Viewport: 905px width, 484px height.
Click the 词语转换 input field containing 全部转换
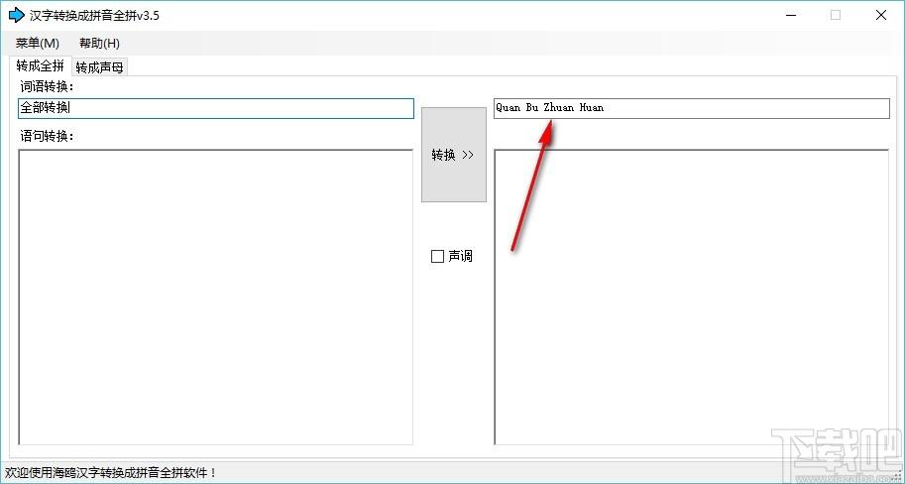[x=216, y=108]
